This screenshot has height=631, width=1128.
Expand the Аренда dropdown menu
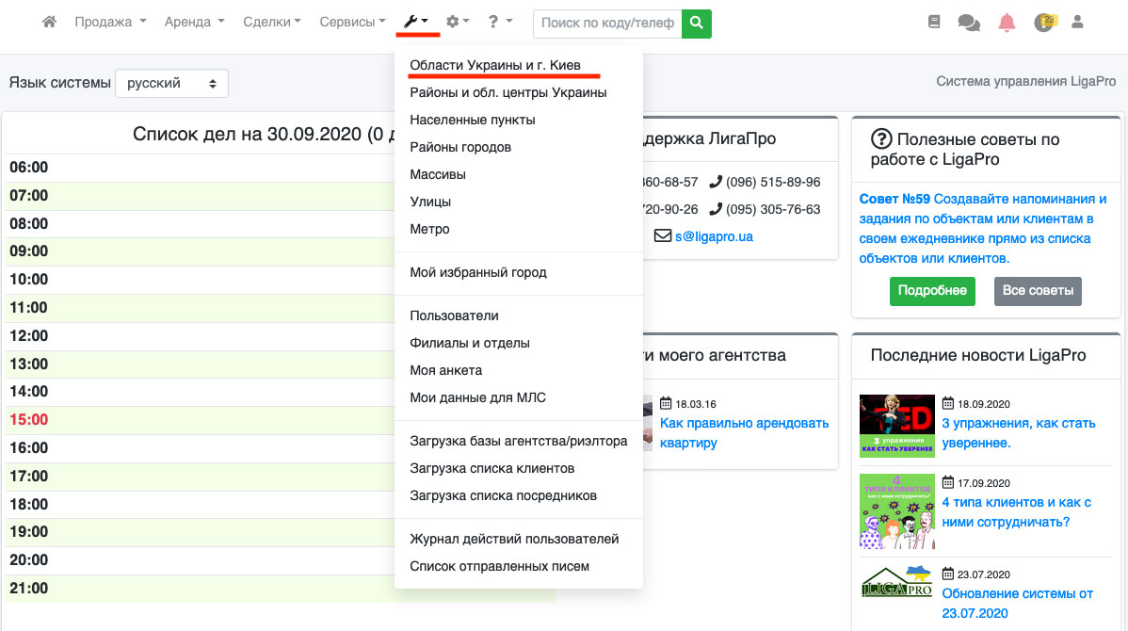[x=194, y=22]
